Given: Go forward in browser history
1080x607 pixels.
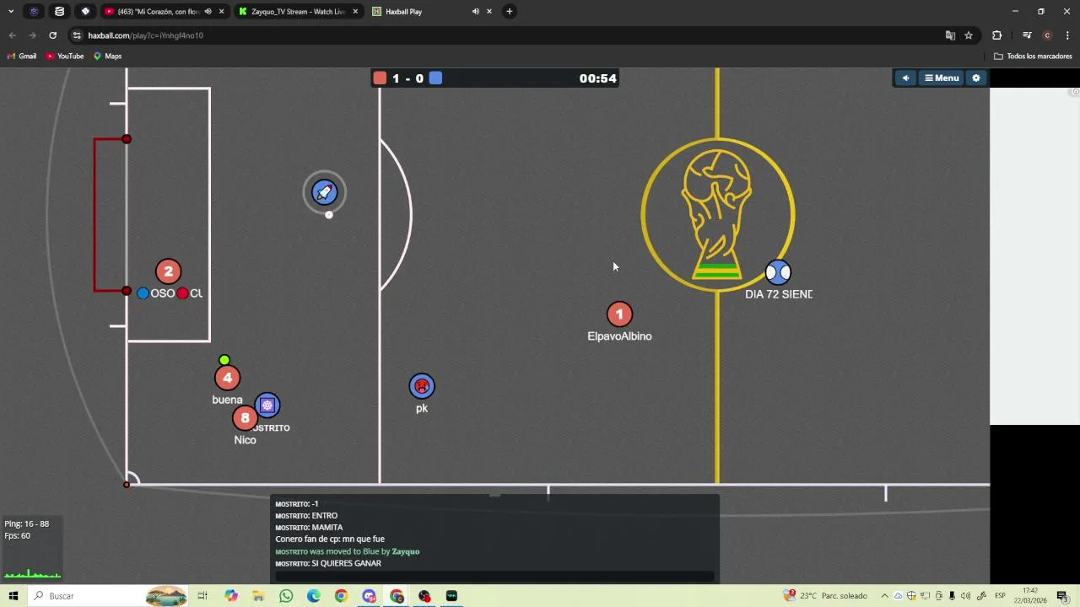Looking at the screenshot, I should click(32, 35).
